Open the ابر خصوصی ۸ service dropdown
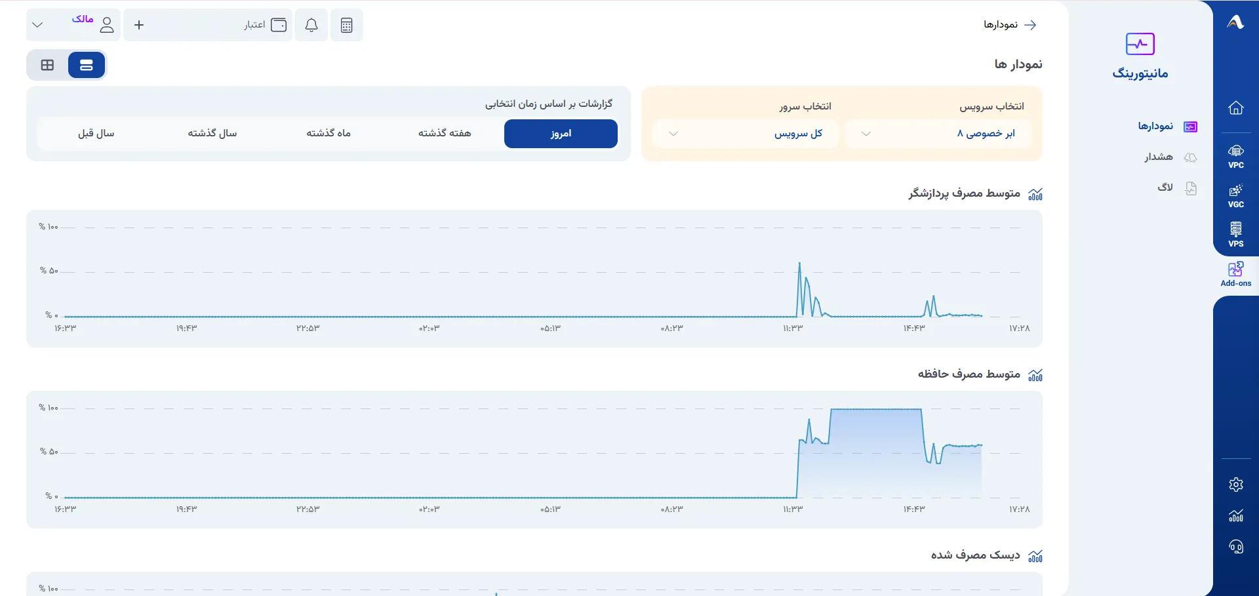Image resolution: width=1259 pixels, height=596 pixels. point(938,134)
